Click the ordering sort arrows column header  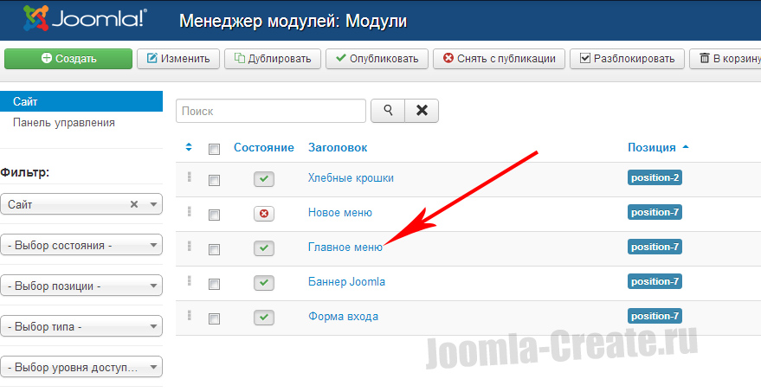pyautogui.click(x=190, y=148)
